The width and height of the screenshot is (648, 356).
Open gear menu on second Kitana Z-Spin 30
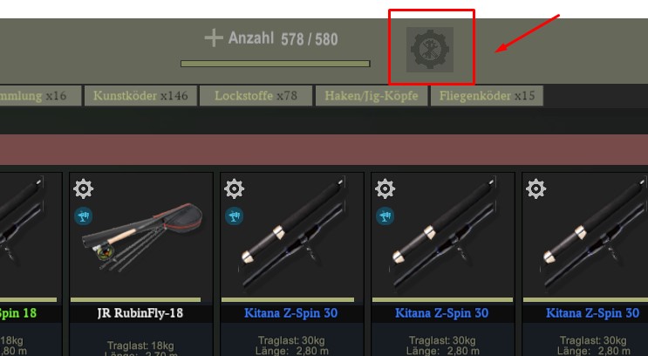pos(385,189)
